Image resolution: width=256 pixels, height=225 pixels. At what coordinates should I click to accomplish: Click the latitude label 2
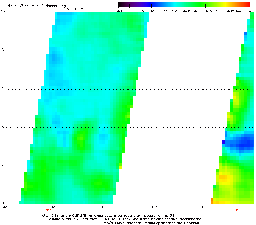3,165
